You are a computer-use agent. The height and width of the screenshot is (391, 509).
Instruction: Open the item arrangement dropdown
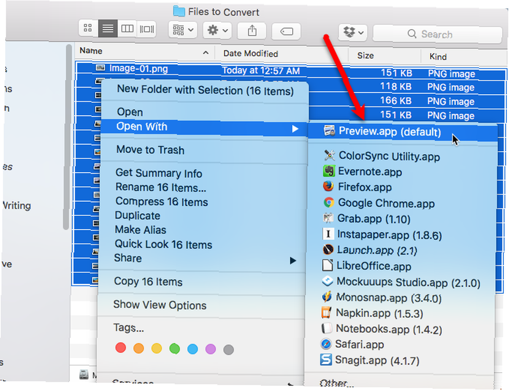pyautogui.click(x=183, y=30)
